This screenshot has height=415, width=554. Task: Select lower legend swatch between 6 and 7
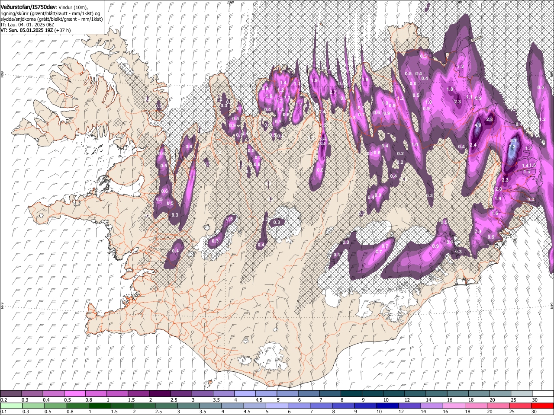[299, 405]
